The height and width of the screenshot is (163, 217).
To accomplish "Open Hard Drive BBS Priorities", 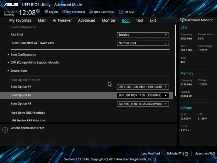I will [x=28, y=113].
